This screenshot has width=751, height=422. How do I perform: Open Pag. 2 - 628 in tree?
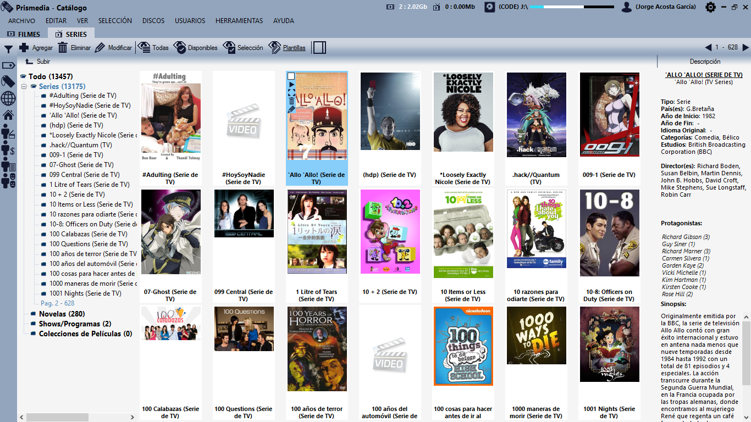57,303
